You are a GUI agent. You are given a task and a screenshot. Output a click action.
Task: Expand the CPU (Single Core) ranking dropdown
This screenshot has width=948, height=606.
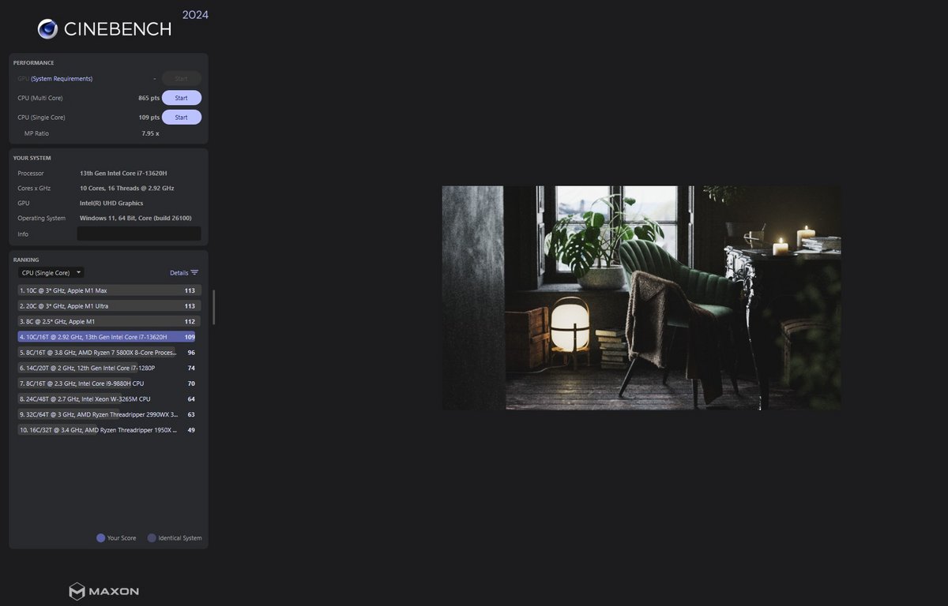(51, 273)
